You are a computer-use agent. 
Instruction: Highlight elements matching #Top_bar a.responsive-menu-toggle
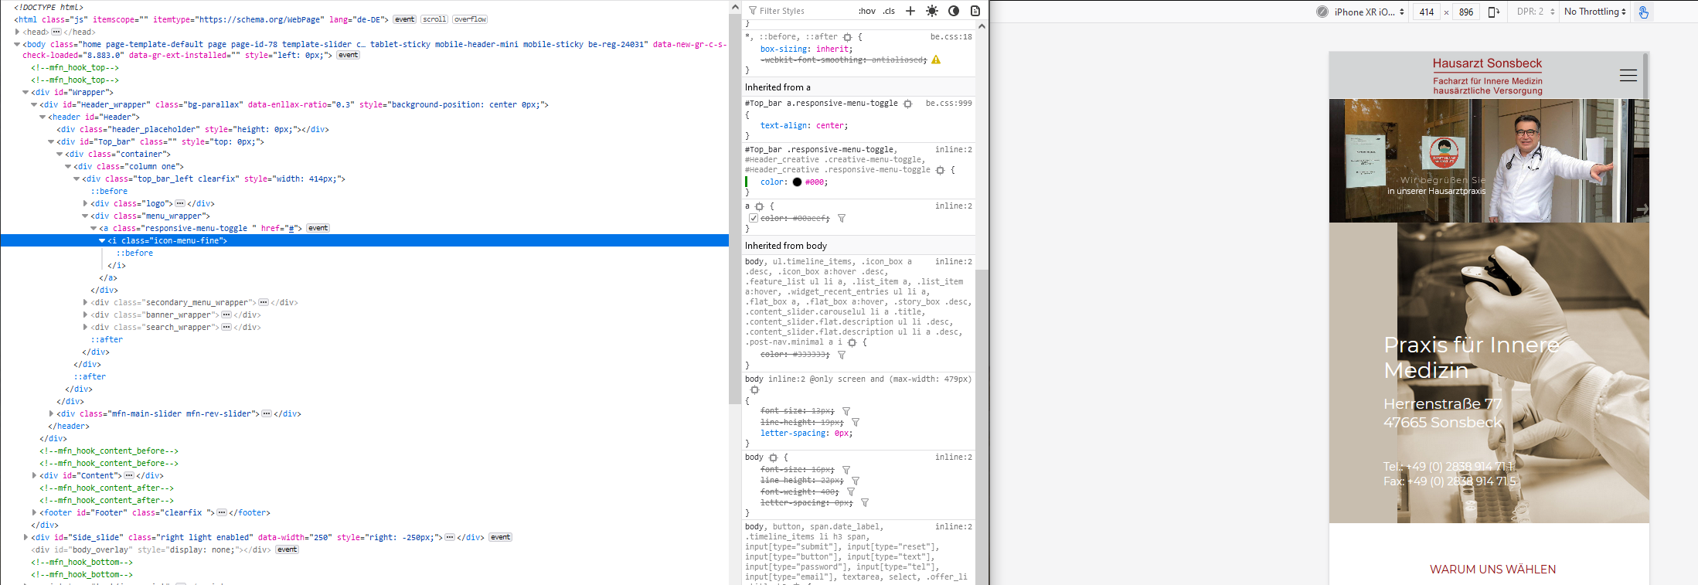907,104
